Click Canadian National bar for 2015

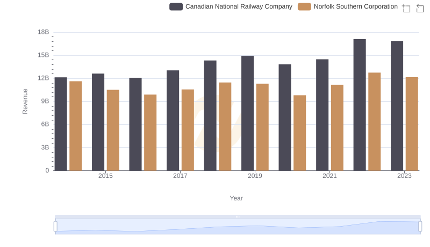point(98,122)
